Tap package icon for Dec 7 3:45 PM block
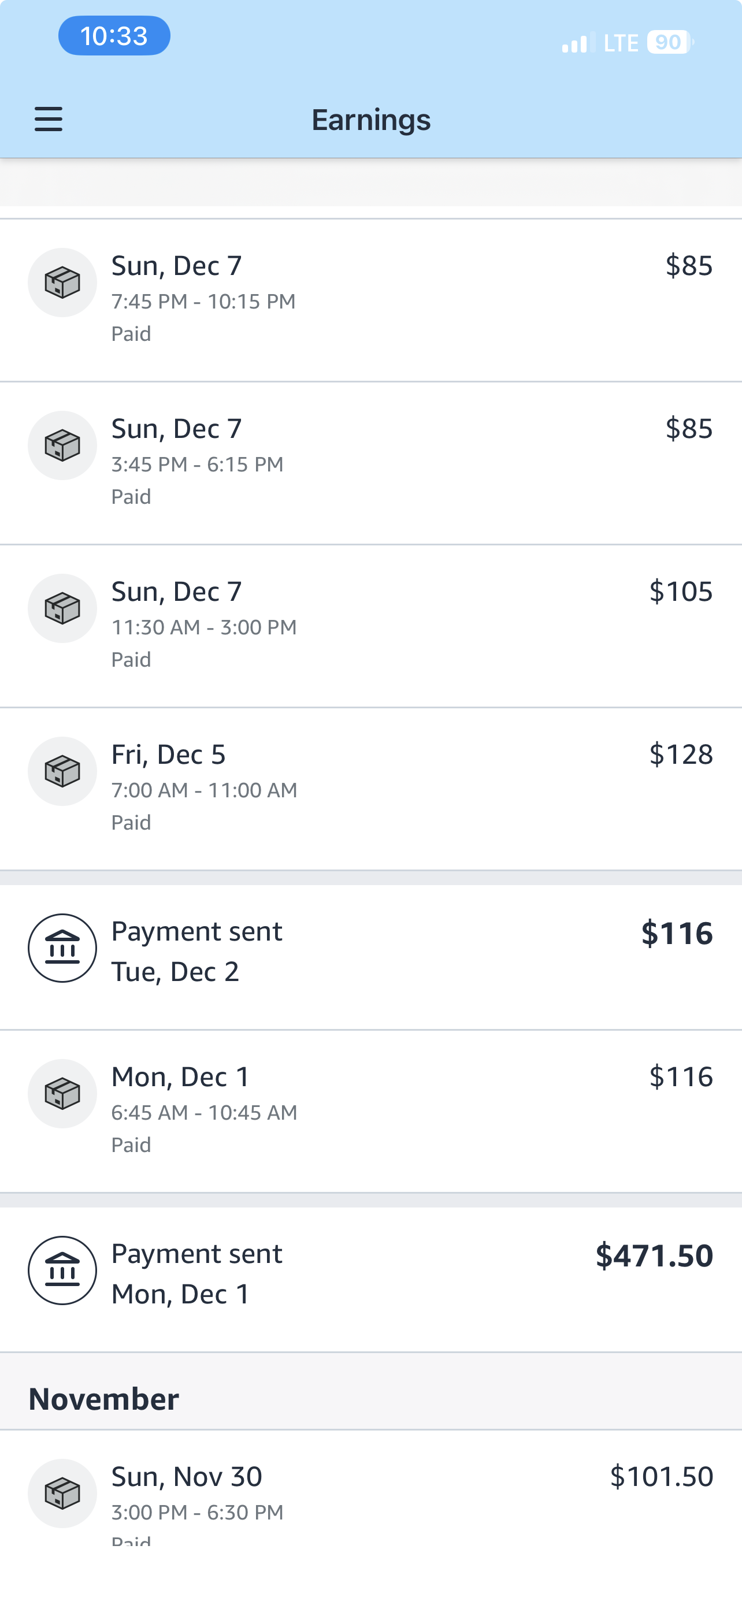This screenshot has width=742, height=1605. point(62,445)
